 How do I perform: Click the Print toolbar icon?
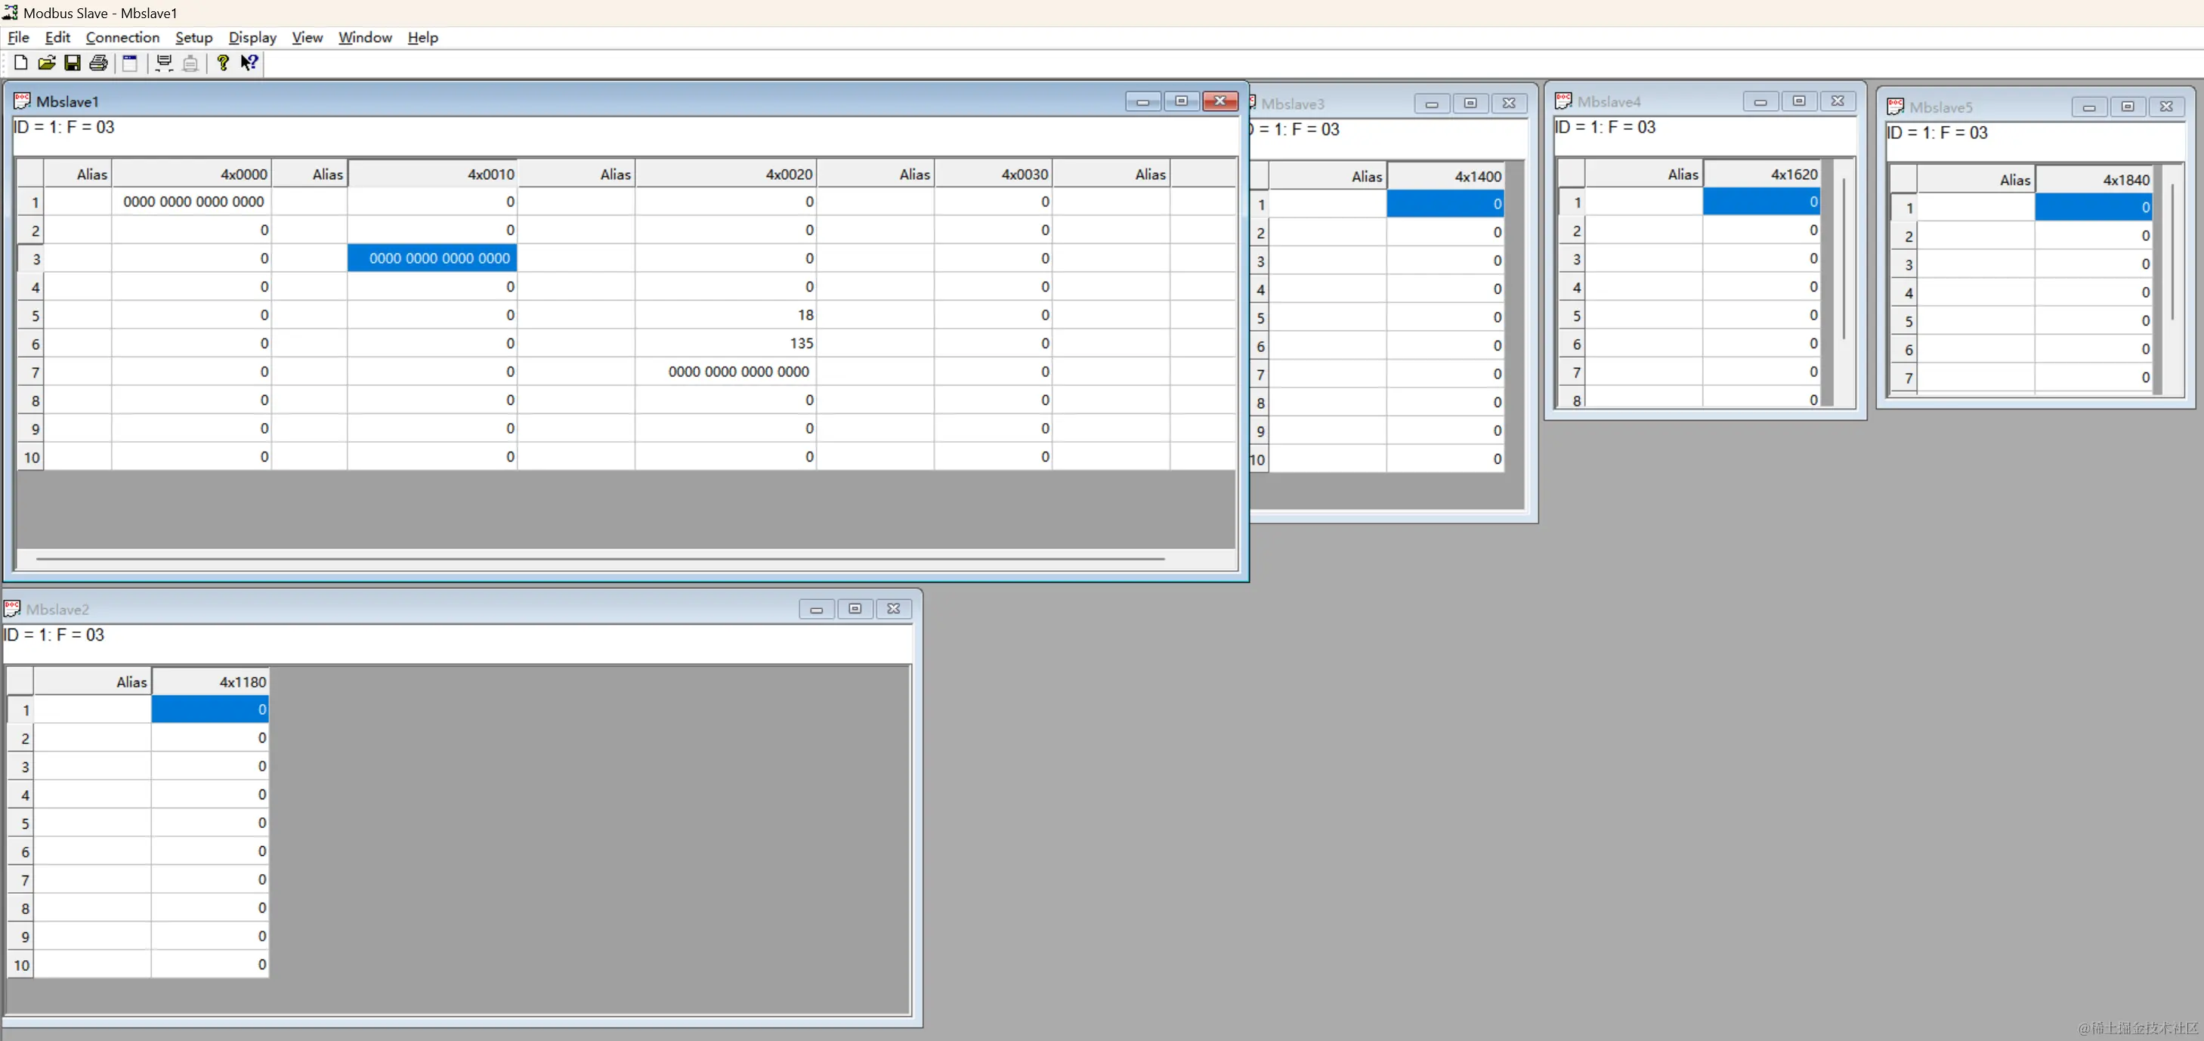click(98, 63)
